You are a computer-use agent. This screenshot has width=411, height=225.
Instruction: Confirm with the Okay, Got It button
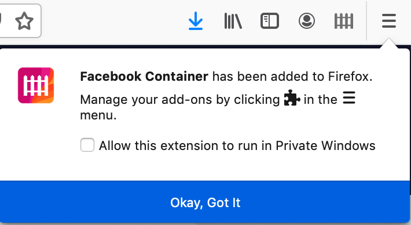point(205,202)
